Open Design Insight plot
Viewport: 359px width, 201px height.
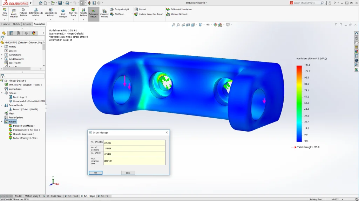click(120, 9)
